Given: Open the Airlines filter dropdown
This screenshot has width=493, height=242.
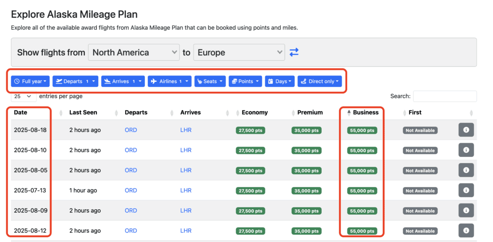Looking at the screenshot, I should pyautogui.click(x=170, y=81).
